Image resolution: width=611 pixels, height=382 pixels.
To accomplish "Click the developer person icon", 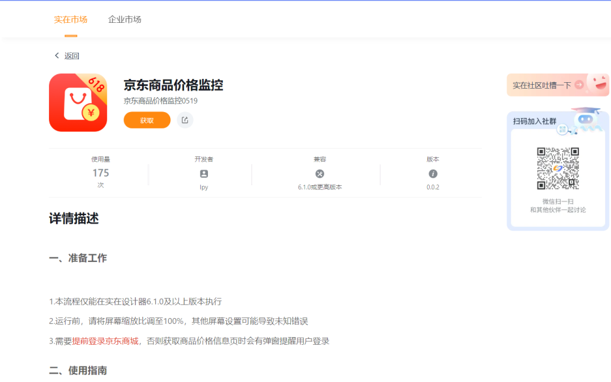I will point(203,174).
